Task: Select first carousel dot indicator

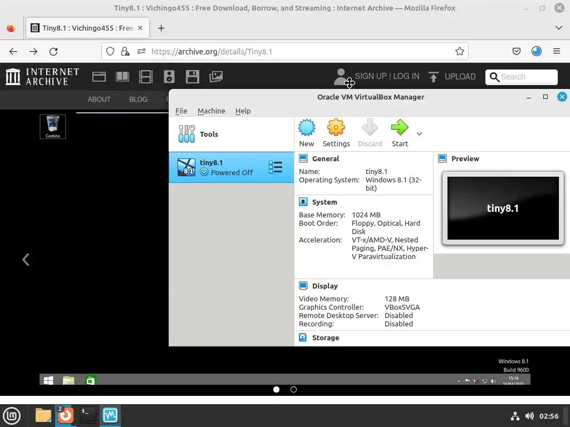Action: coord(276,390)
